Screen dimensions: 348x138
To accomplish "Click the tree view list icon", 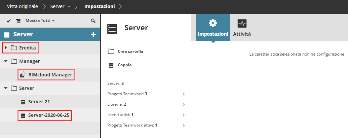I will tap(18, 21).
